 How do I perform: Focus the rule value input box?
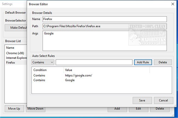coord(94,62)
